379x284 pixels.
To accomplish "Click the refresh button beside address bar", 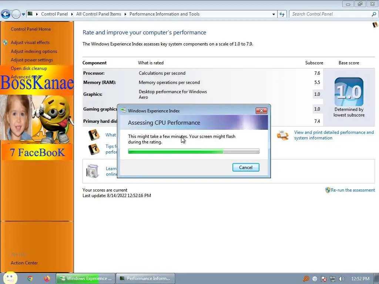I will 282,14.
